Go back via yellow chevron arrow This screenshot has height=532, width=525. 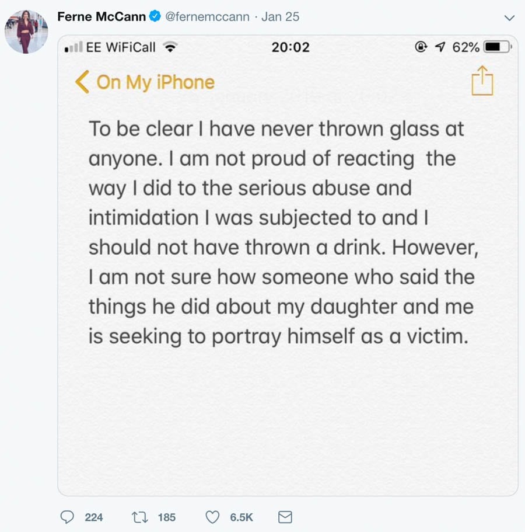click(82, 82)
